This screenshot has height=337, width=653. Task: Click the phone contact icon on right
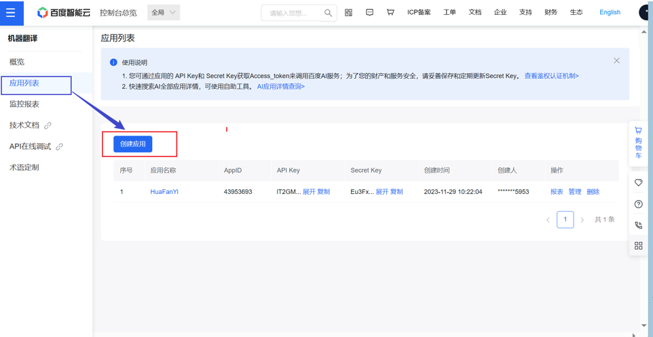tap(638, 225)
